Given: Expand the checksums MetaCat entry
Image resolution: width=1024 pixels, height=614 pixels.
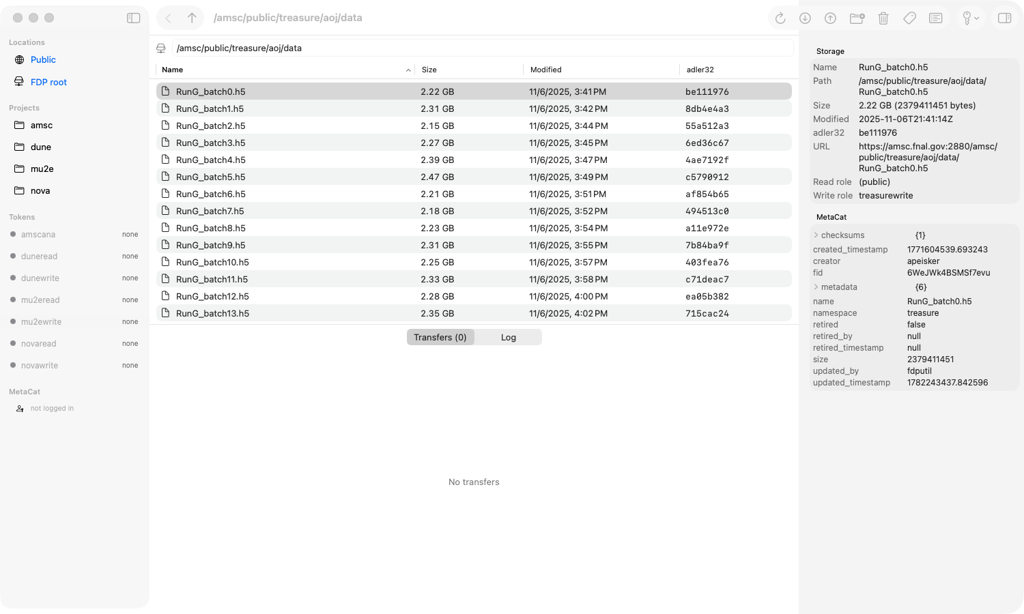Looking at the screenshot, I should 816,235.
